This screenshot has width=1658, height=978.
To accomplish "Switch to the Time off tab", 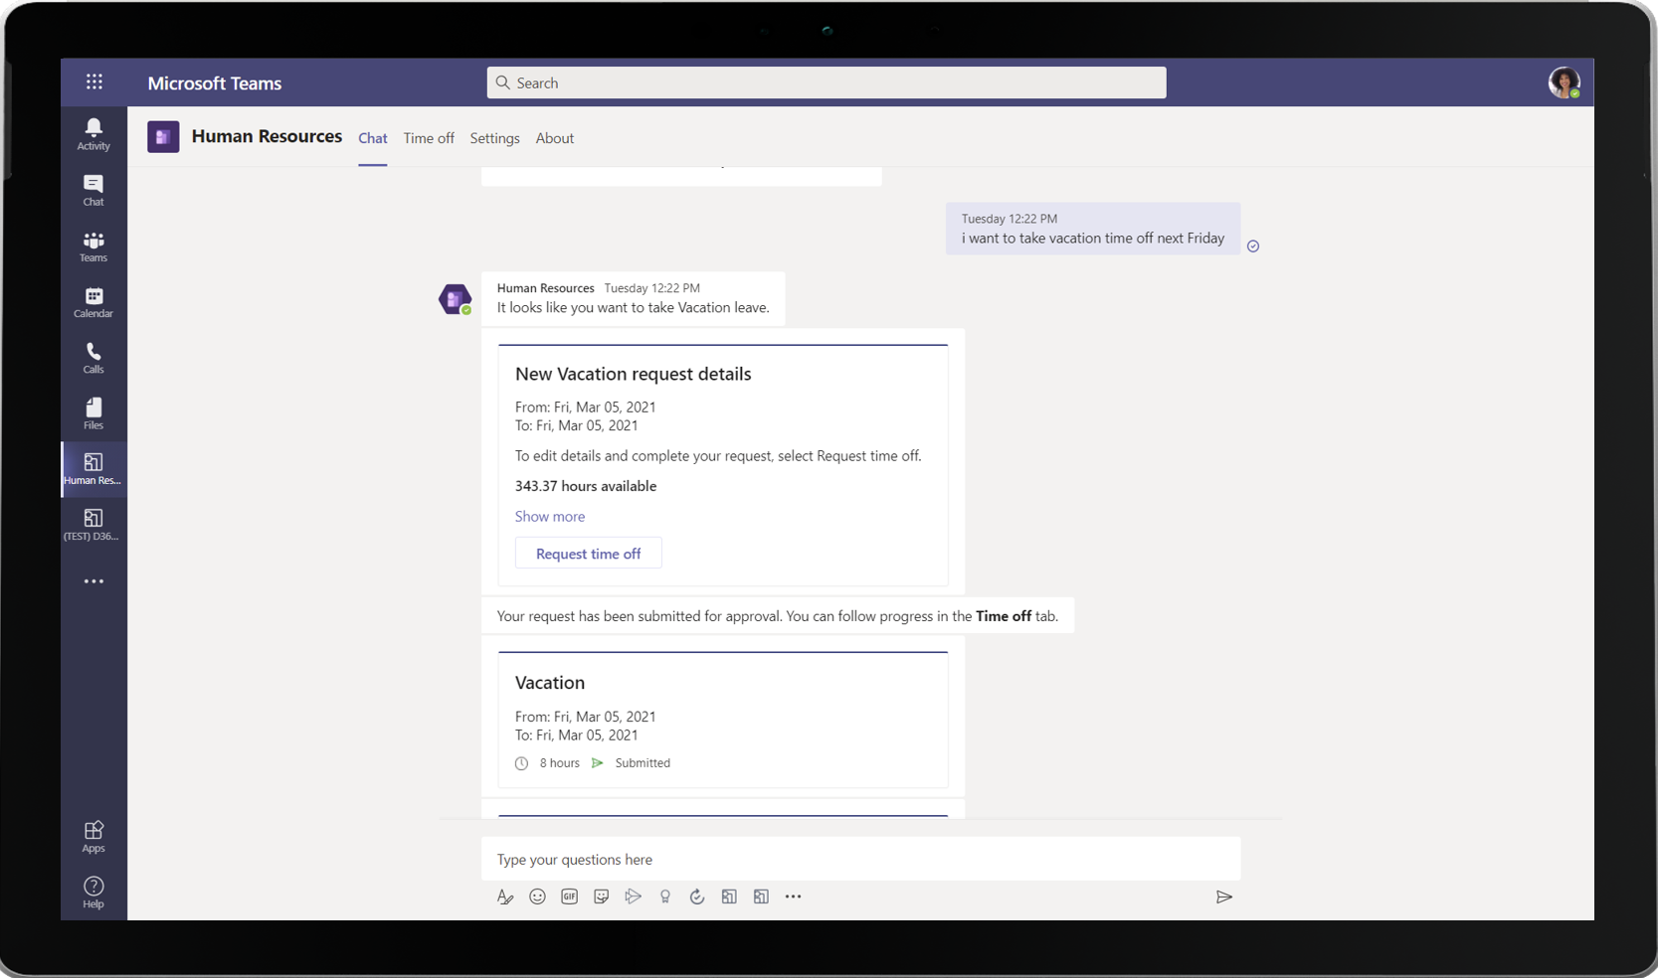I will click(x=428, y=138).
